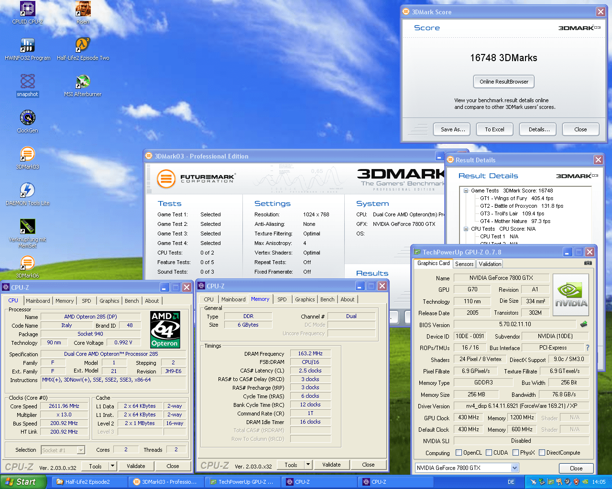The image size is (612, 489).
Task: Open DAEMON Tools Lite desktop icon
Action: (27, 194)
